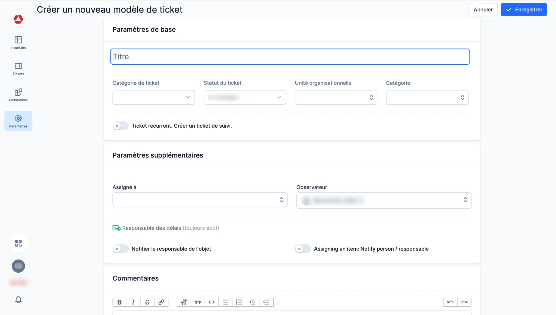This screenshot has width=556, height=315.
Task: Click the code formatting icon
Action: click(211, 302)
